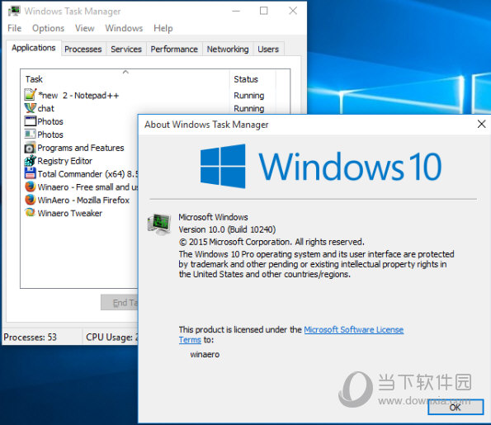Click the Winaero Tweaker icon
The width and height of the screenshot is (491, 425).
(x=31, y=213)
